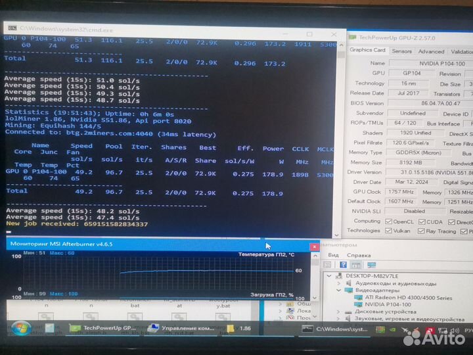Image resolution: width=473 pixels, height=355 pixels.
Task: Click the GPU Clock value 1757 MHz
Action: [401, 192]
